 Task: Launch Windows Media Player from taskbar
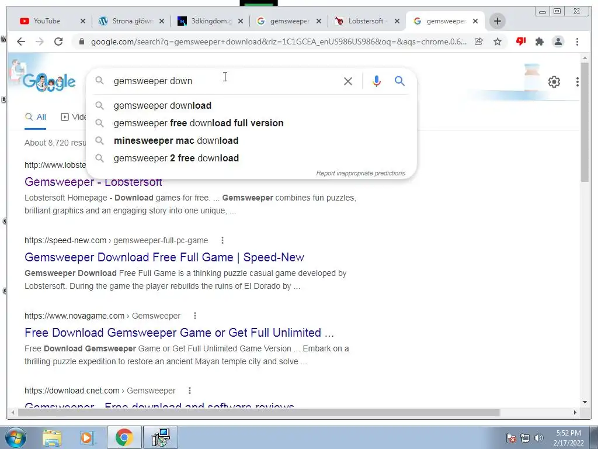(87, 438)
